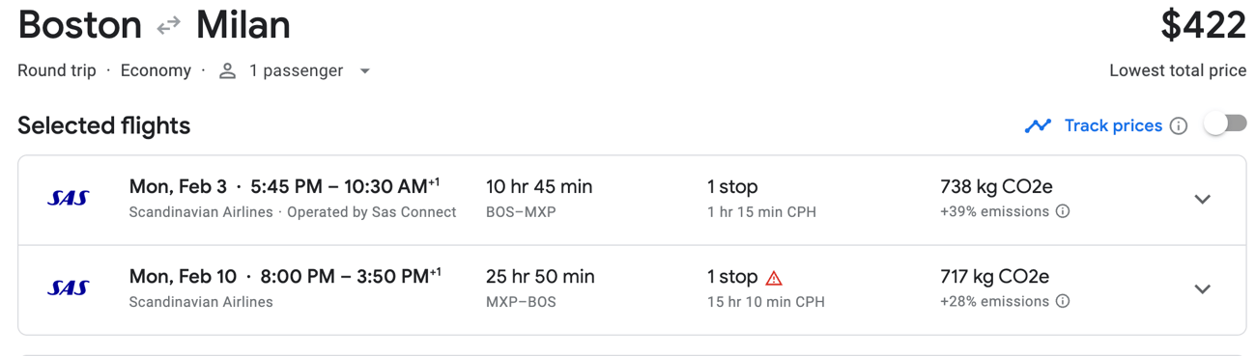Open the passenger count dropdown arrow

point(365,71)
